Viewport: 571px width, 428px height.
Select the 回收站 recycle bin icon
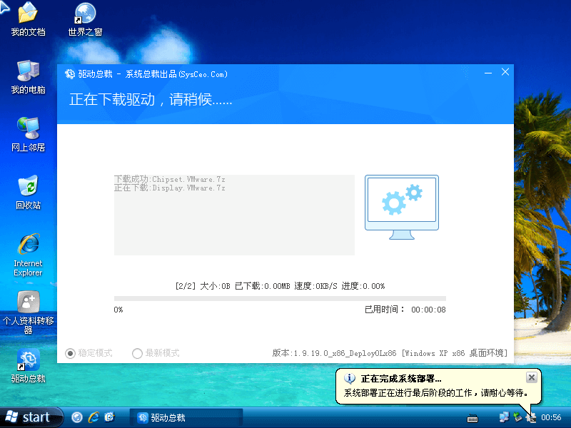point(28,185)
